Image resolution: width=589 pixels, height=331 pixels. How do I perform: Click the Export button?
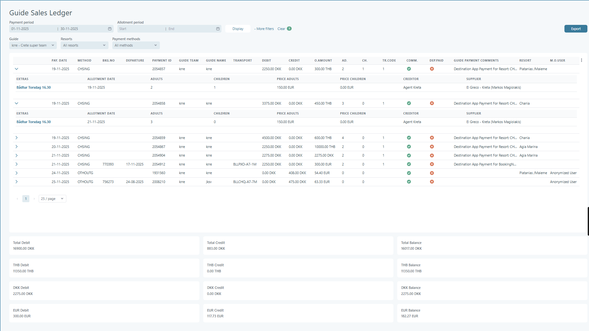pos(576,29)
